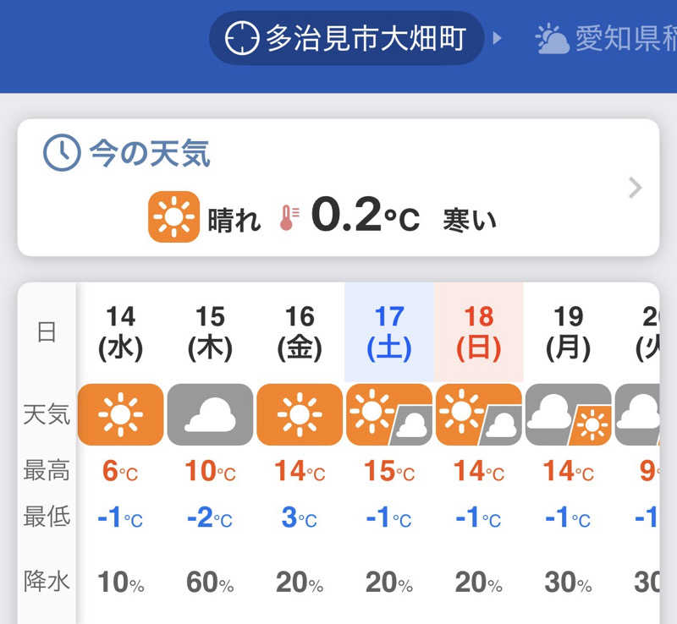Screen dimensions: 677x624
Task: Tap the 0.2°C temperature reading
Action: pyautogui.click(x=365, y=216)
